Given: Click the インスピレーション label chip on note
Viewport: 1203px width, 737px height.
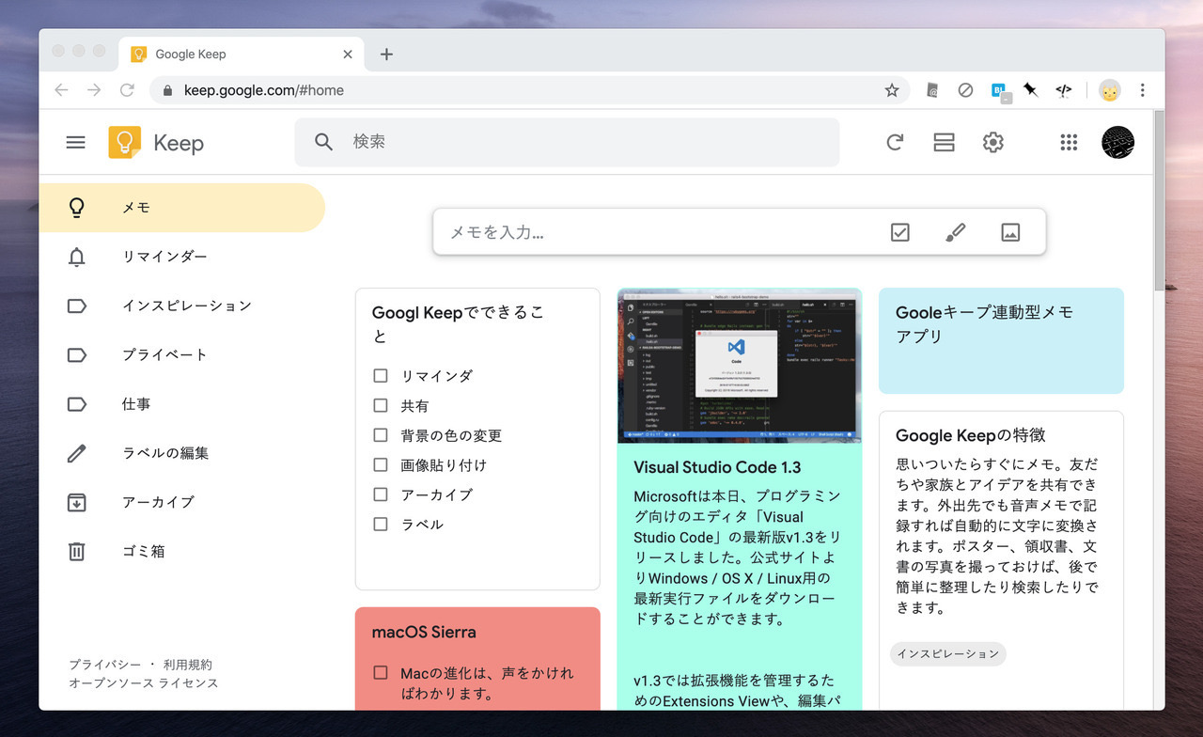Looking at the screenshot, I should pos(947,654).
